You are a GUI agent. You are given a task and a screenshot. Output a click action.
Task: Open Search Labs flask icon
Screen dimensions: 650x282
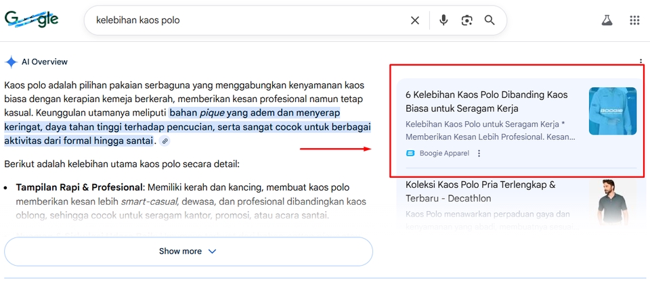[x=607, y=20]
